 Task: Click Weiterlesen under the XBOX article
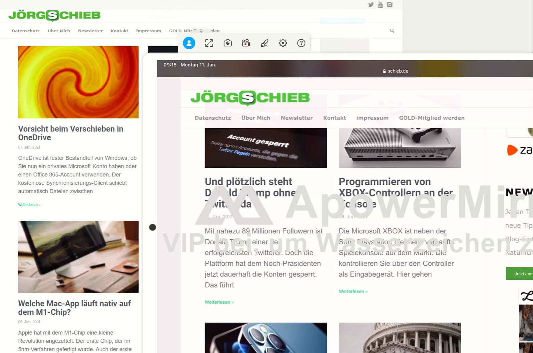[x=353, y=291]
